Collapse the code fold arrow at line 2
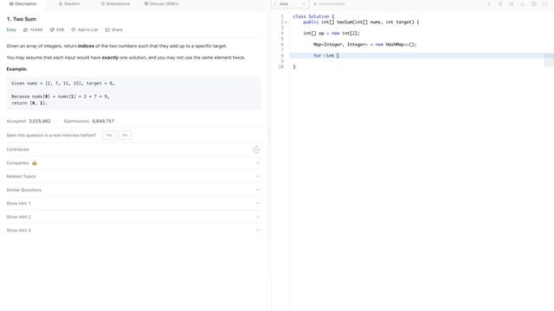This screenshot has height=311, width=554. coord(286,22)
